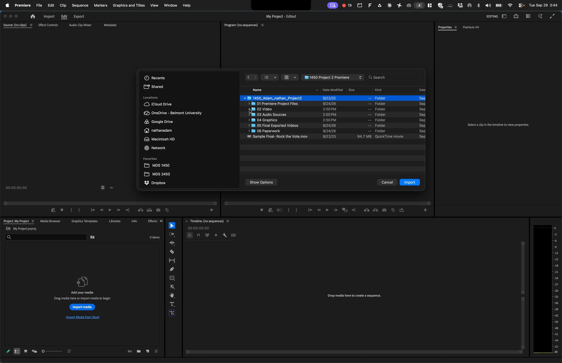
Task: Export frame in the Program monitor
Action: pyautogui.click(x=384, y=210)
